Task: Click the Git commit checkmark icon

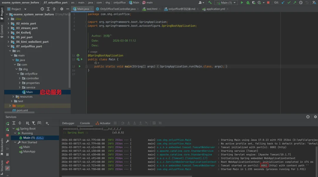Action: pos(289,3)
